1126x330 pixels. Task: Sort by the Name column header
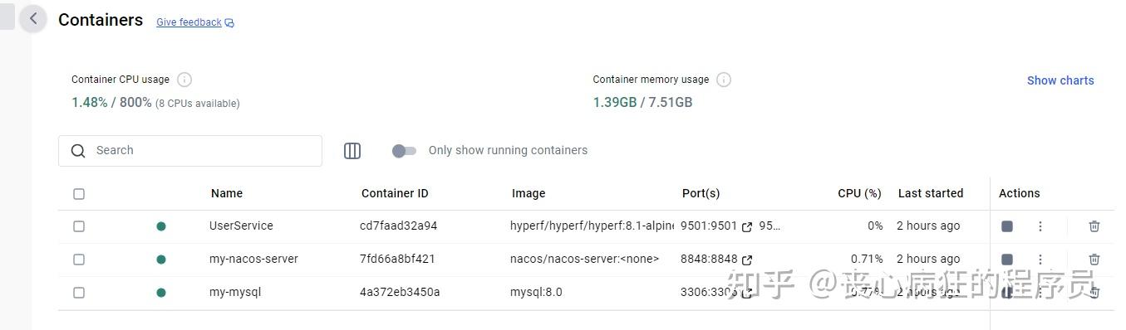click(x=227, y=193)
